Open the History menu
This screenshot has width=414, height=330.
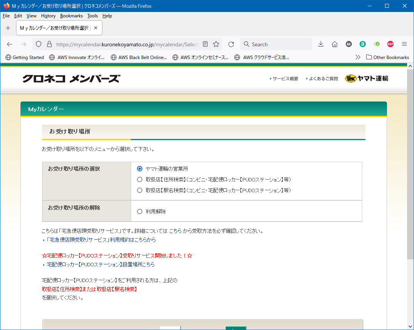point(48,16)
